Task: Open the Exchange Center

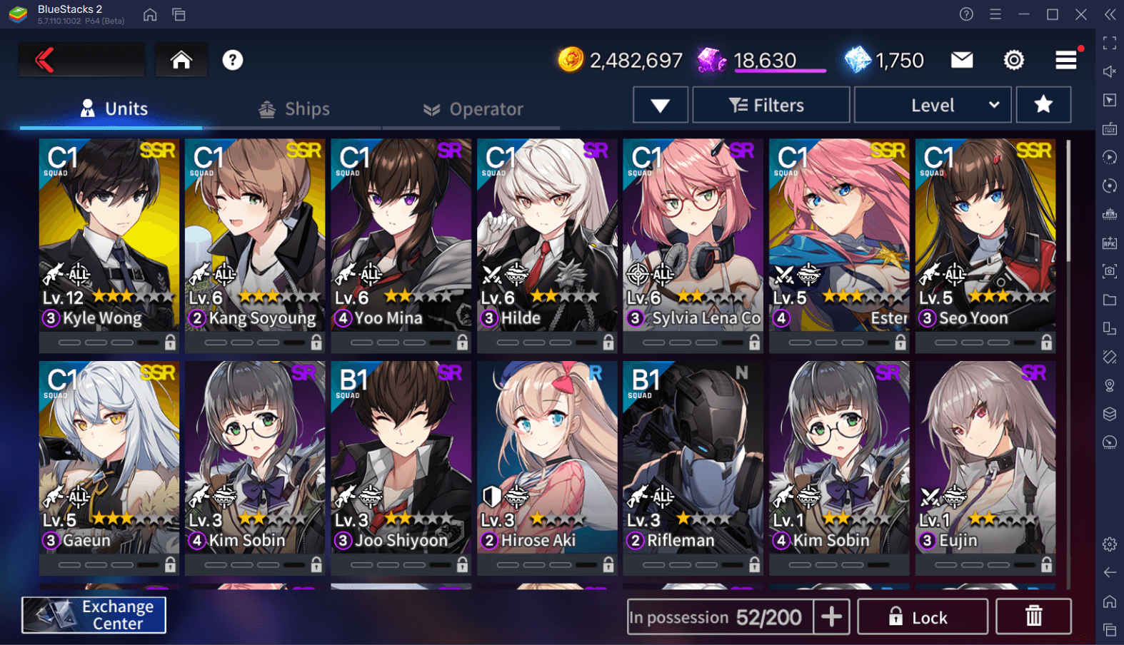Action: pos(94,615)
